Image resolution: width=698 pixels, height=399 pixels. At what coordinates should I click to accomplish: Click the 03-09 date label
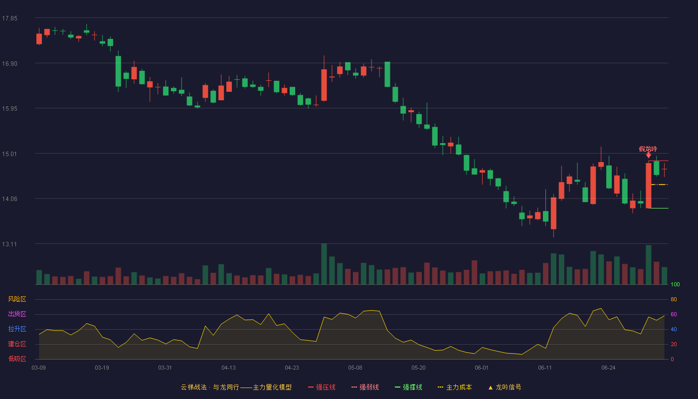39,368
